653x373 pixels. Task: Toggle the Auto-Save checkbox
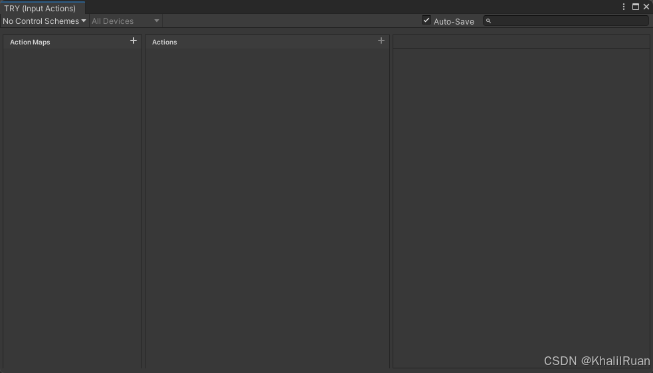click(x=426, y=20)
